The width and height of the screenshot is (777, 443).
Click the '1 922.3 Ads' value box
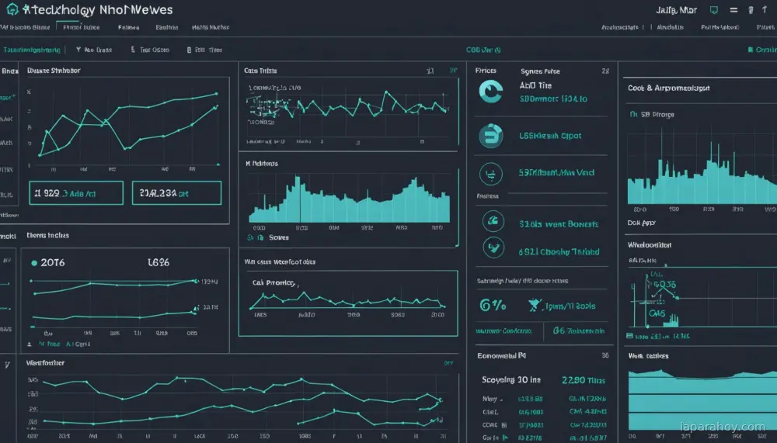[76, 193]
